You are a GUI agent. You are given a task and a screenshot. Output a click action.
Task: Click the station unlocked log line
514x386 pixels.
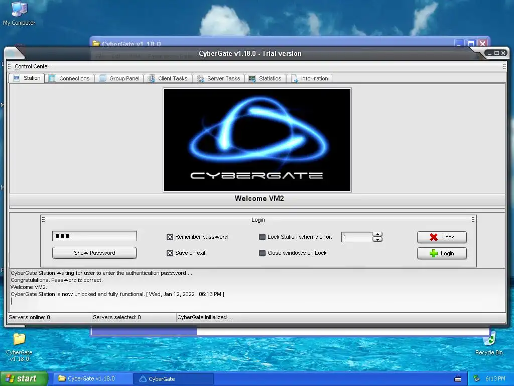(x=117, y=294)
